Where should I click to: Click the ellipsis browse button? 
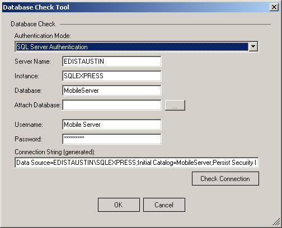(x=175, y=106)
